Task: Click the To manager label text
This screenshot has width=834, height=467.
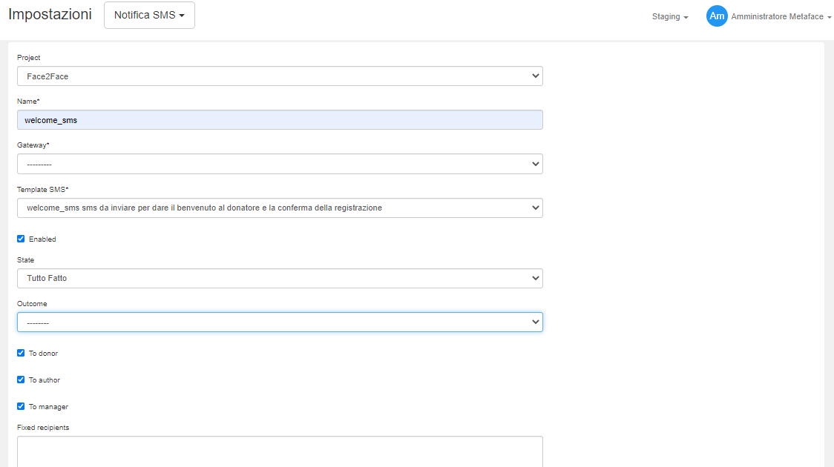Action: click(x=48, y=407)
